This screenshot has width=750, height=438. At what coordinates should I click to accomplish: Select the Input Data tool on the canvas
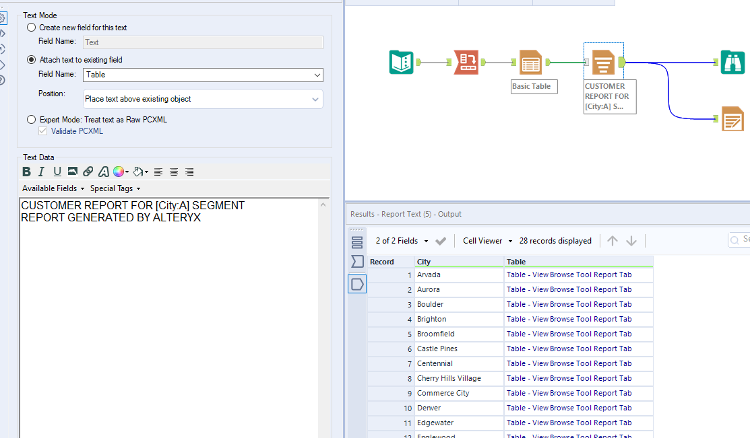point(401,62)
